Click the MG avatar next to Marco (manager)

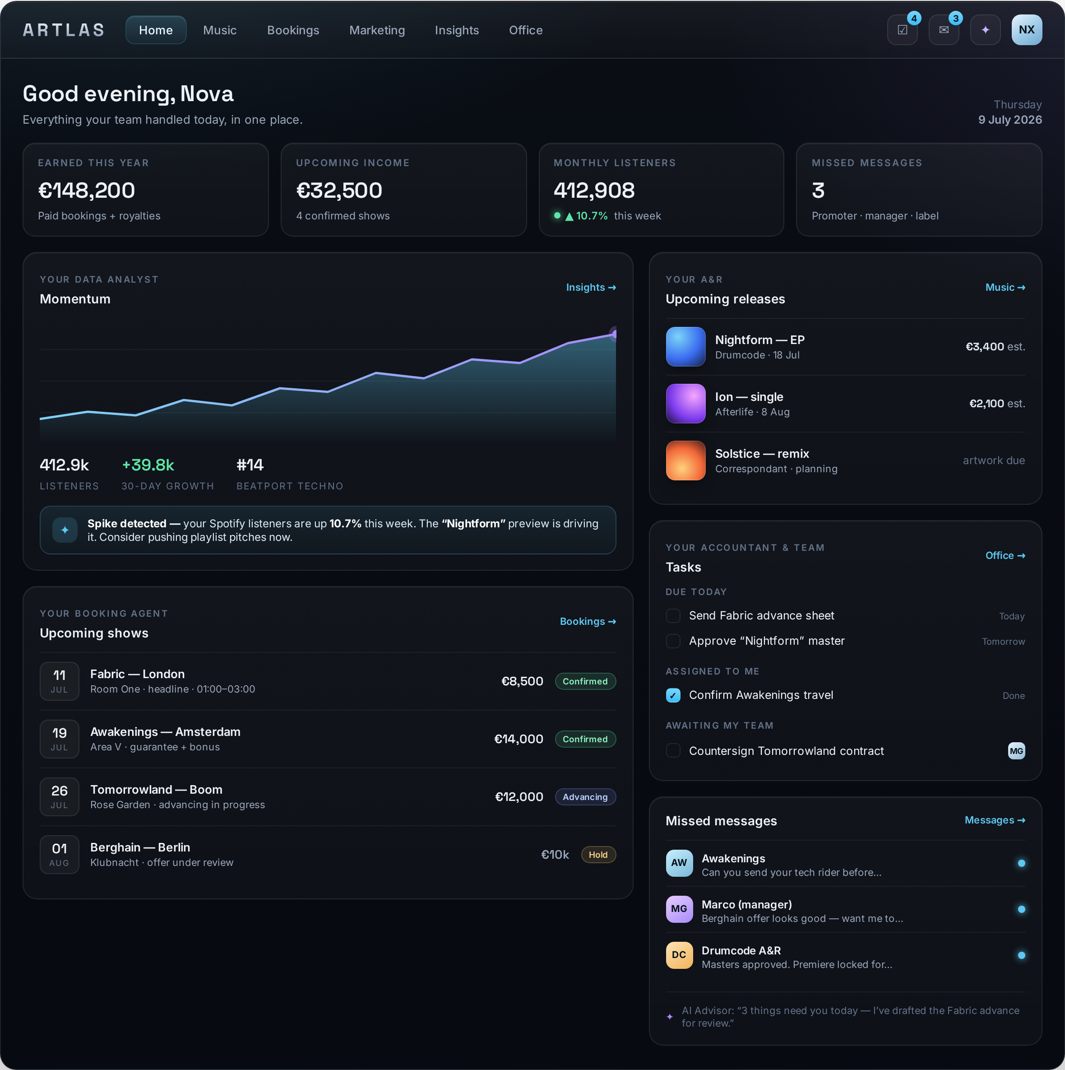click(679, 909)
